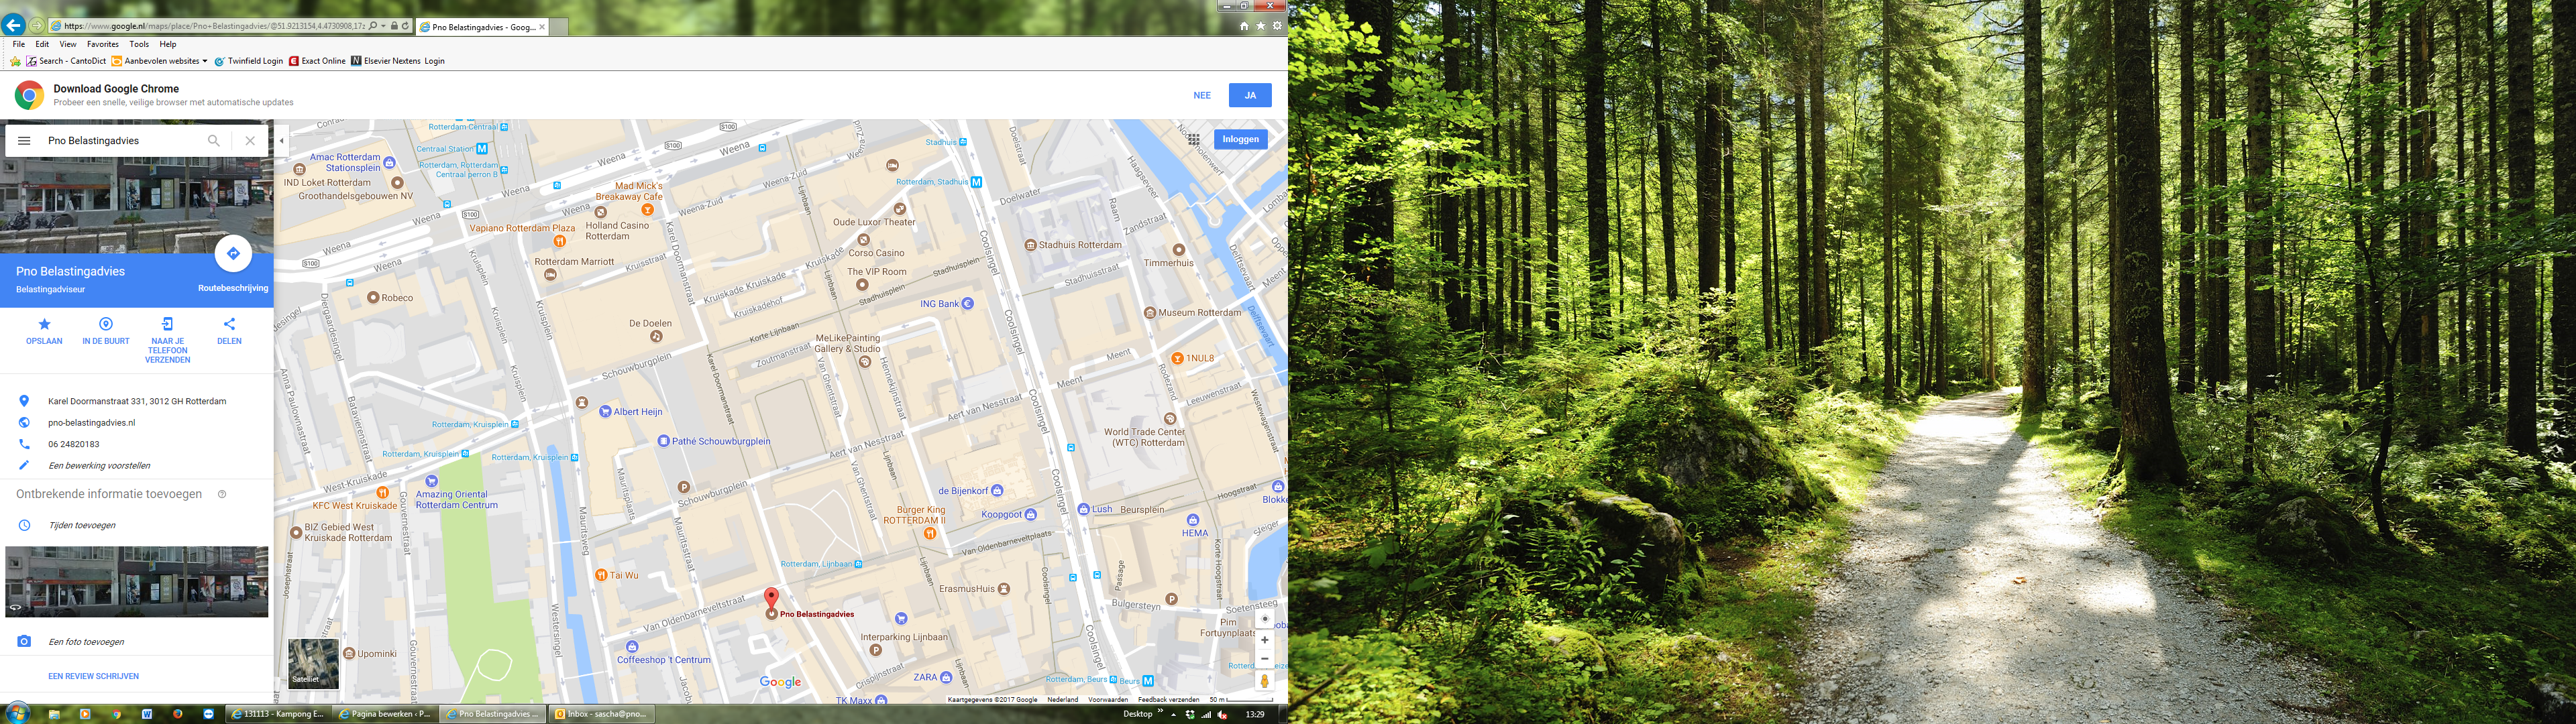
Task: Click Een bewerking voorstellen
Action: click(99, 466)
